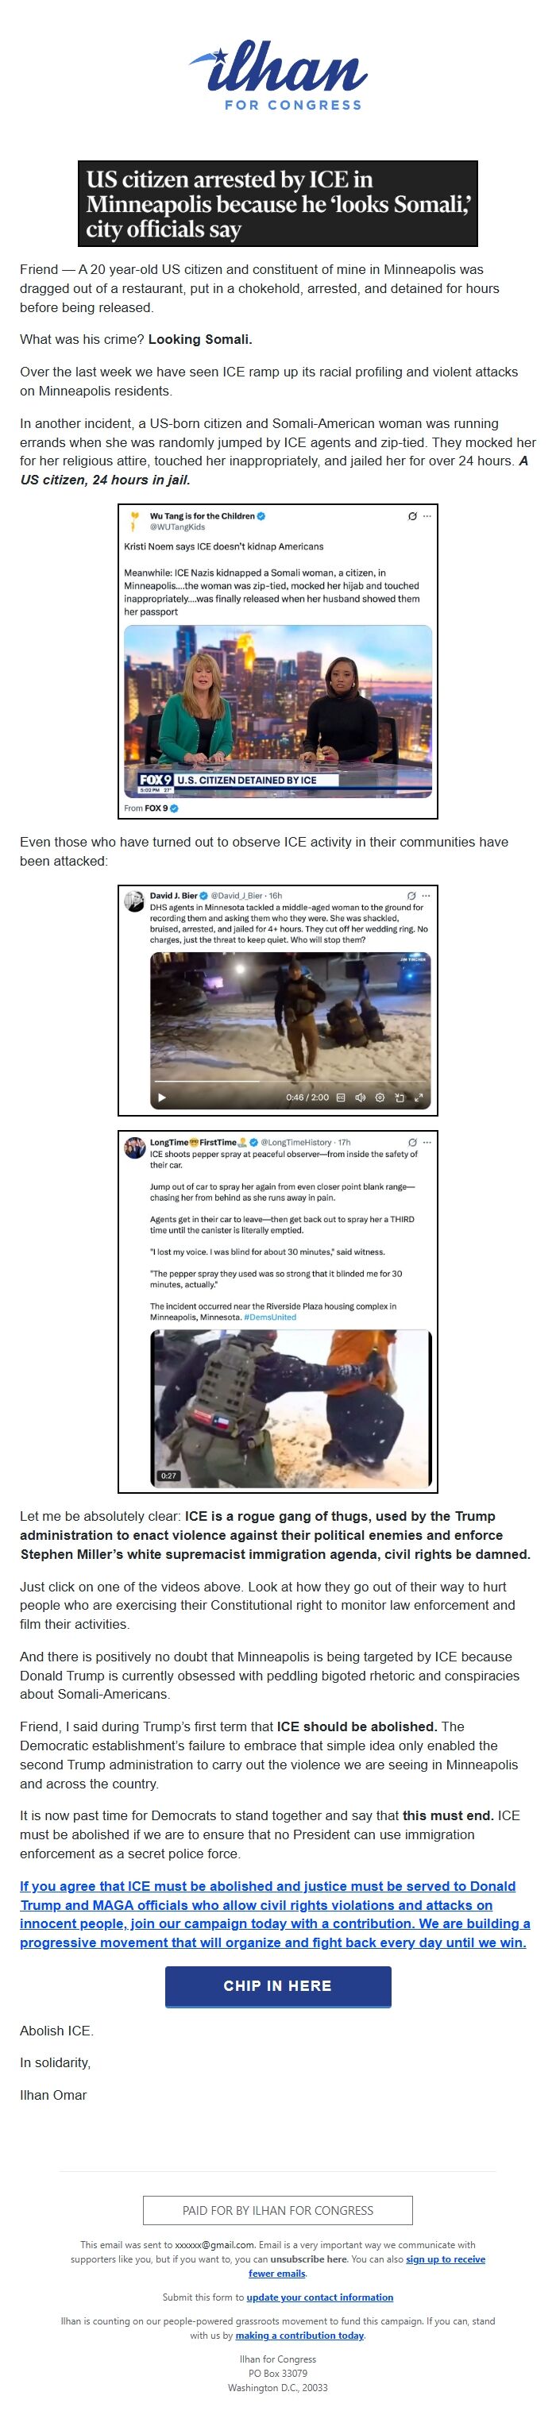This screenshot has width=556, height=2411.
Task: Click the CHIP IN HERE button
Action: (x=278, y=1985)
